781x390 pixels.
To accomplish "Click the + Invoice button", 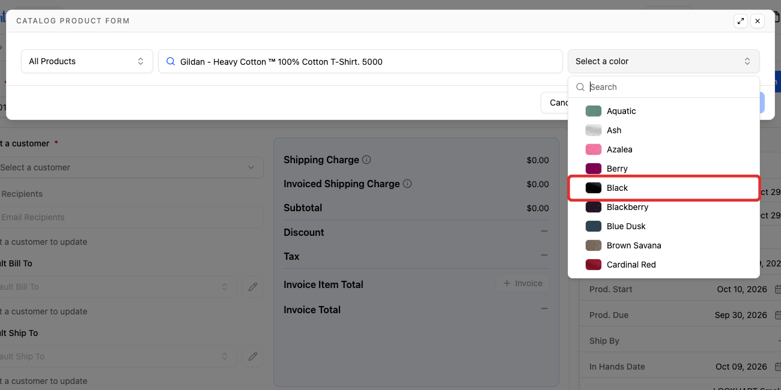I will pyautogui.click(x=523, y=283).
